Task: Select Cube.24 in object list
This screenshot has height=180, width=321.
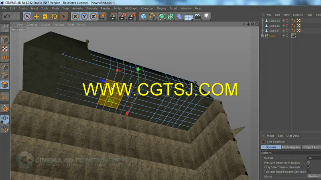Action: click(x=274, y=21)
